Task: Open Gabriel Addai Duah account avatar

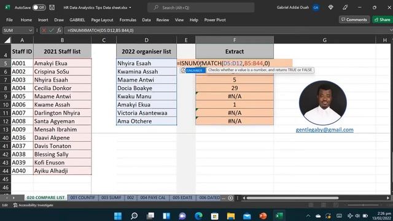Action: [316, 7]
